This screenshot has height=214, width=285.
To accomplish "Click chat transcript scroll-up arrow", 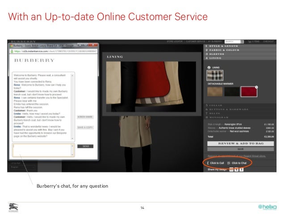I will coord(72,75).
